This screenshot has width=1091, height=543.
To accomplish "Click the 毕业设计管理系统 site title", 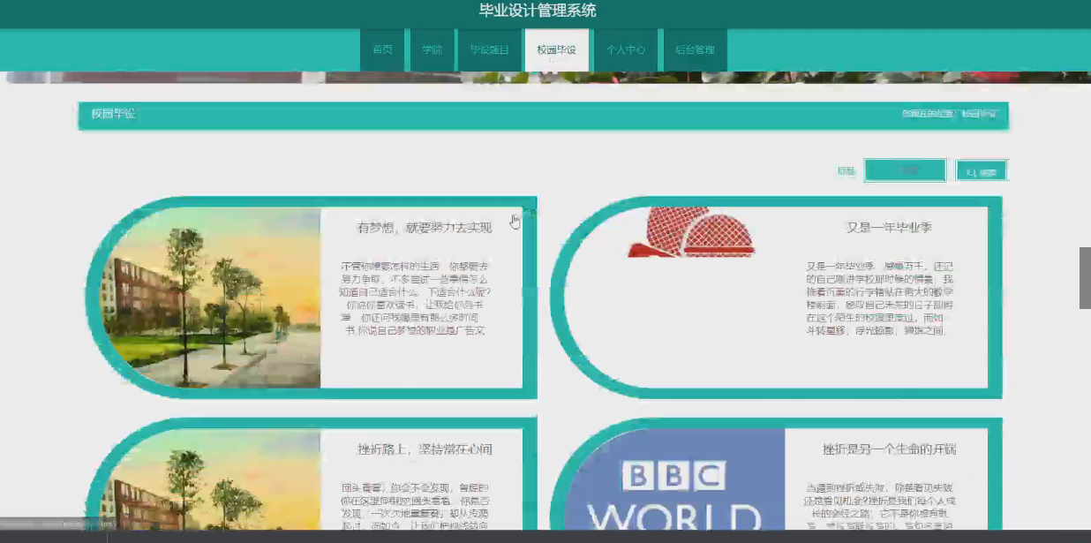I will click(x=538, y=11).
